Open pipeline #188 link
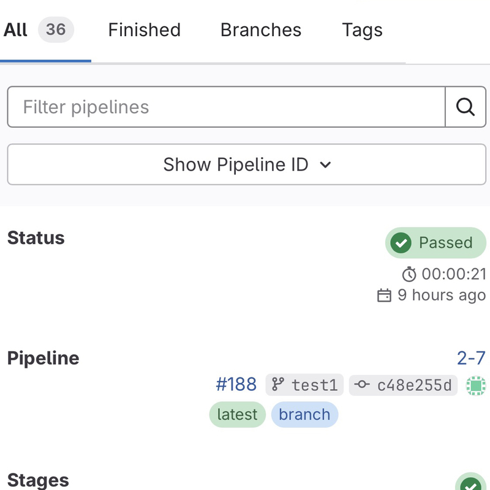The height and width of the screenshot is (490, 490). (x=236, y=384)
